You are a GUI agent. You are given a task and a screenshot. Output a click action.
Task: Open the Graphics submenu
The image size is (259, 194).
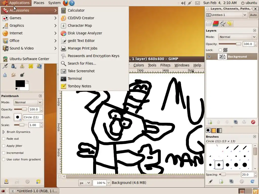click(29, 26)
